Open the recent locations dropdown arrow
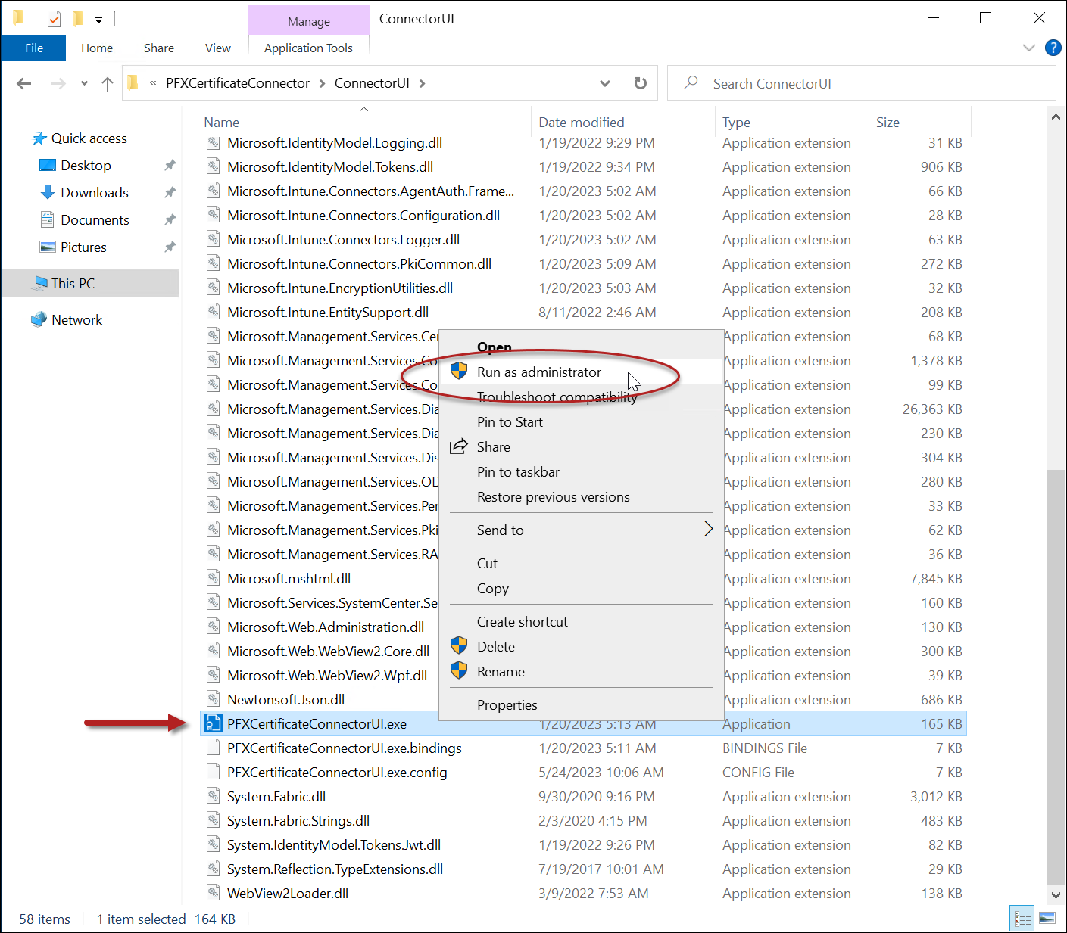 click(84, 83)
